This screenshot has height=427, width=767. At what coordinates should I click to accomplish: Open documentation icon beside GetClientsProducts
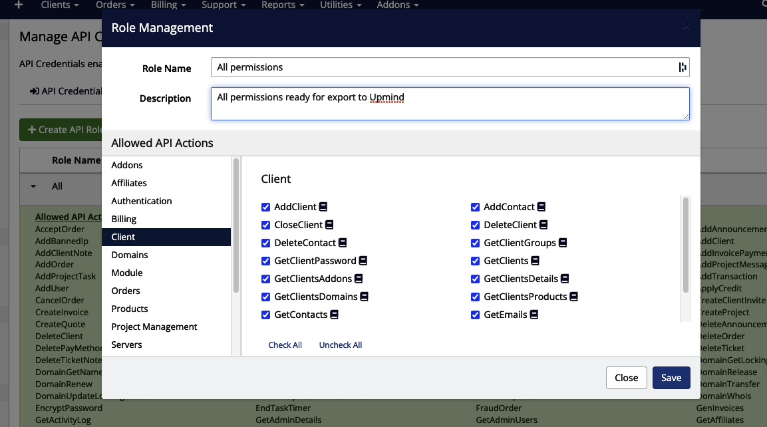(x=574, y=297)
